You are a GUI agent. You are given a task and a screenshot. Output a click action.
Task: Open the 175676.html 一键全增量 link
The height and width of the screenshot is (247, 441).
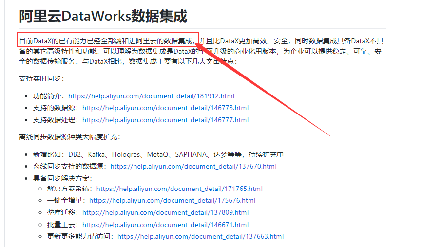point(173,201)
